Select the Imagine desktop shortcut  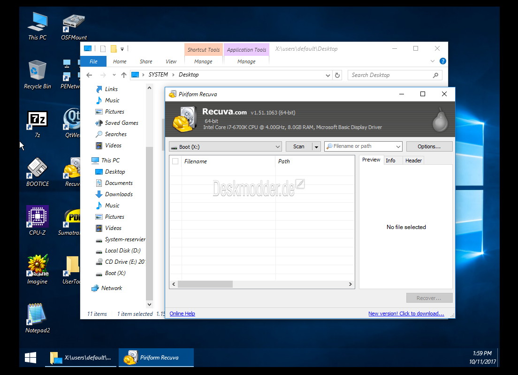pos(38,269)
